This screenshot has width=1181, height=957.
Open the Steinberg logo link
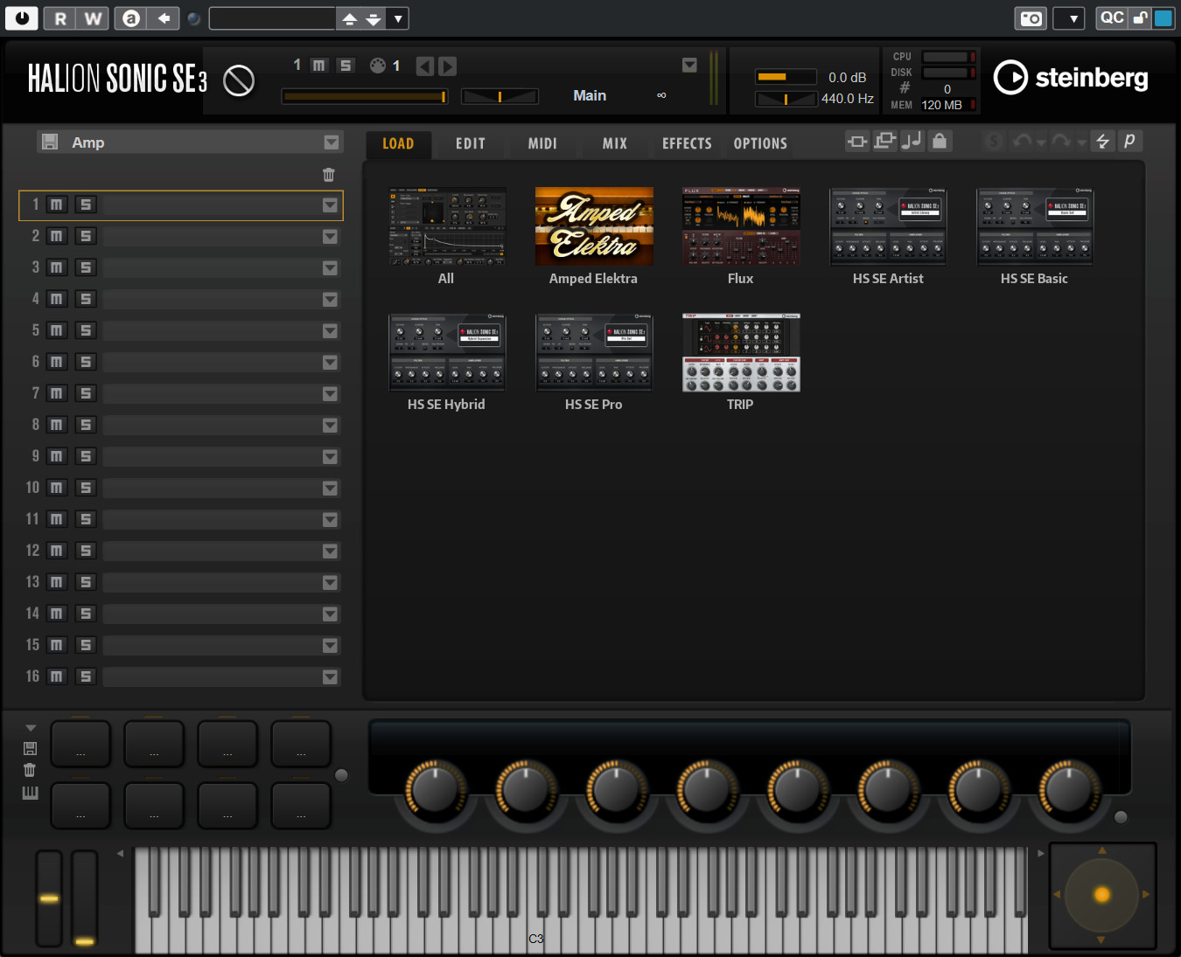coord(1071,78)
